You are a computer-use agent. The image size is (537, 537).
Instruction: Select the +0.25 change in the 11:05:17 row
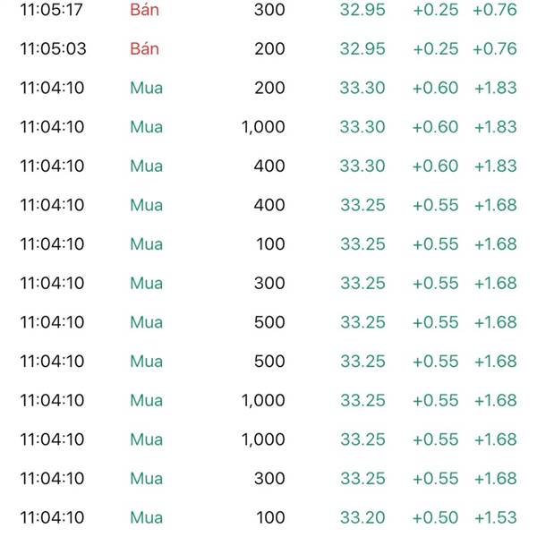click(x=435, y=10)
